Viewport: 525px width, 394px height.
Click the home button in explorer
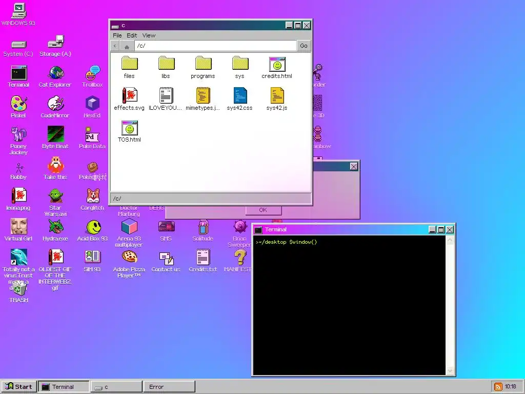click(127, 46)
